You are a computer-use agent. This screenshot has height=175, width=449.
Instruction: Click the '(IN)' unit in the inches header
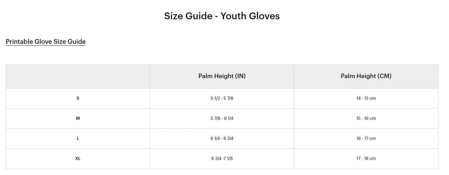click(x=240, y=76)
